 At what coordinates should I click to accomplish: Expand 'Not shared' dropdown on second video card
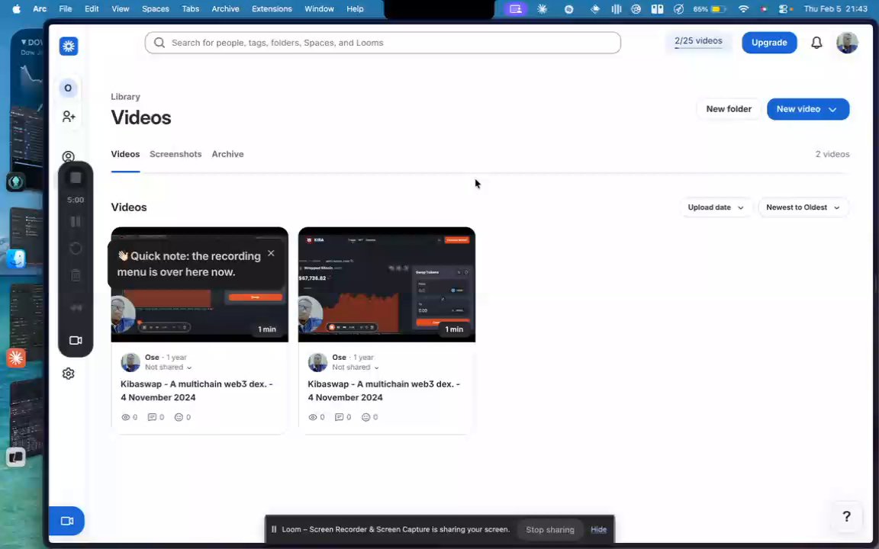(x=356, y=368)
